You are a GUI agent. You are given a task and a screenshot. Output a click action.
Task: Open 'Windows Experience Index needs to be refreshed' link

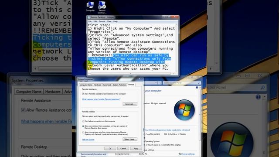(167, 130)
